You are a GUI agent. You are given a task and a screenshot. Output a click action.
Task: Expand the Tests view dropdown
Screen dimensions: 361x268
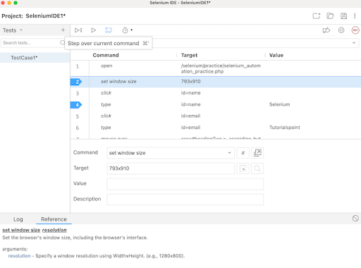(13, 30)
